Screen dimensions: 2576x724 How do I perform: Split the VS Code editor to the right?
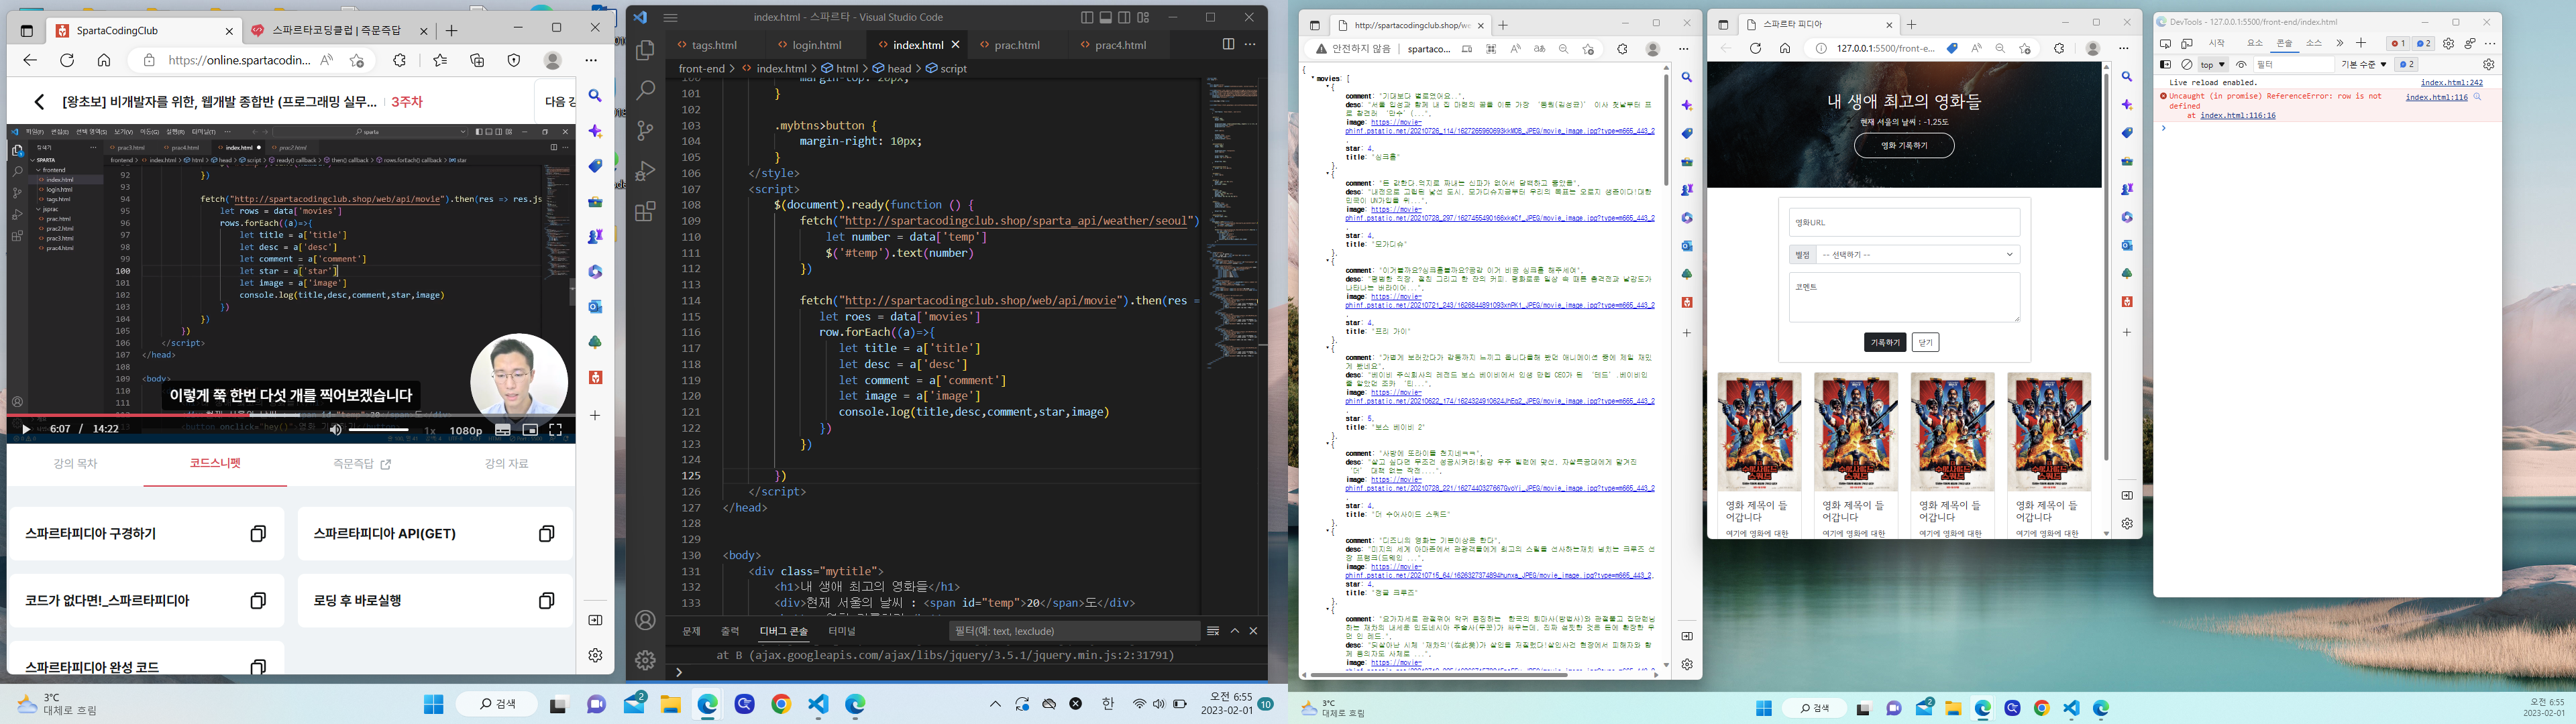click(1228, 44)
